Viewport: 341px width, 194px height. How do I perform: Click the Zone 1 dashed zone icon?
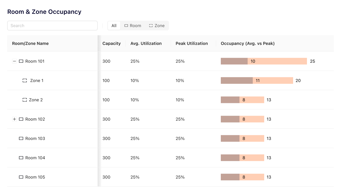click(x=25, y=81)
